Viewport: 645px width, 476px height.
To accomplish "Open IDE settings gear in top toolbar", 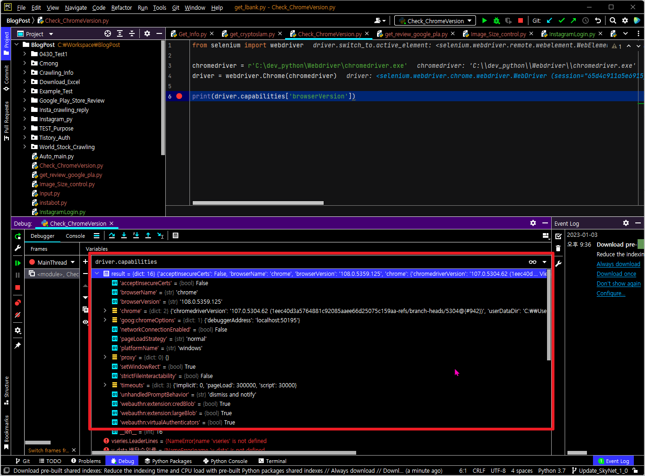I will [x=625, y=20].
